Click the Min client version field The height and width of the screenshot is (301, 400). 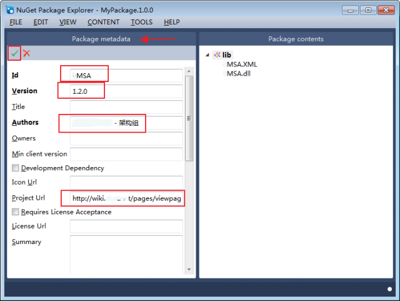tap(126, 154)
